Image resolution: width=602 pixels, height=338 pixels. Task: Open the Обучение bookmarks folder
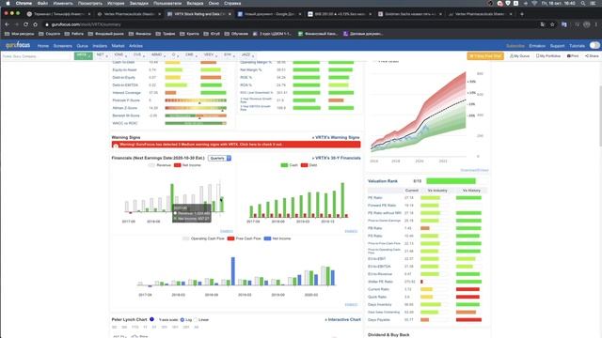coord(236,34)
